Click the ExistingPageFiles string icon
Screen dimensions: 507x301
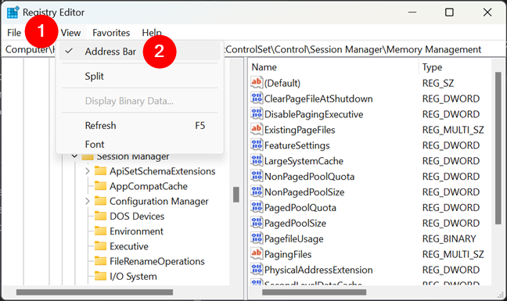(257, 129)
